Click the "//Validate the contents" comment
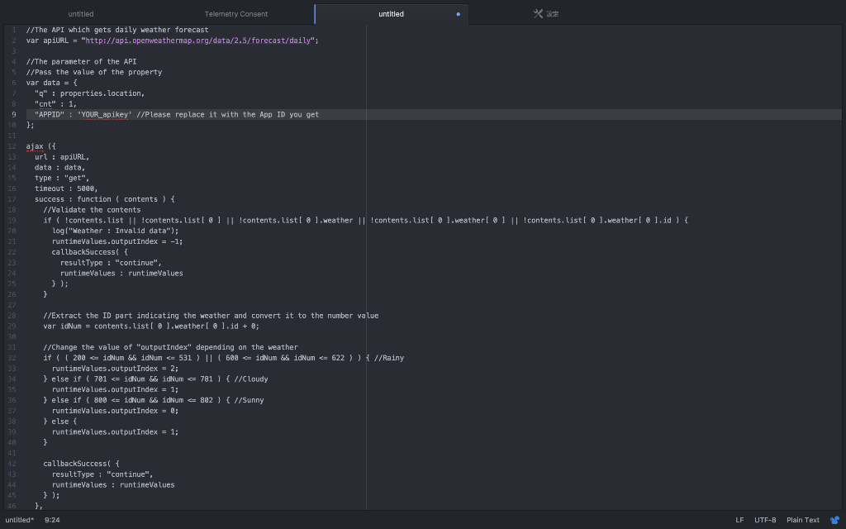 (92, 210)
